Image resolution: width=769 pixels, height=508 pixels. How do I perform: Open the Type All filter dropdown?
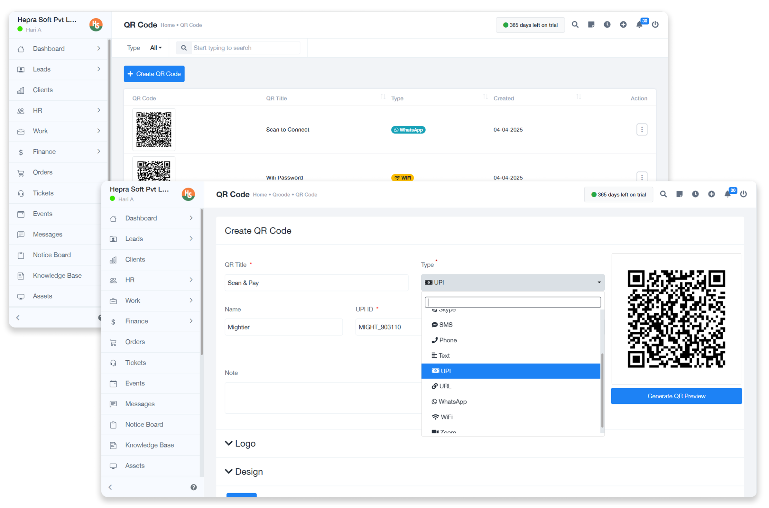coord(156,48)
